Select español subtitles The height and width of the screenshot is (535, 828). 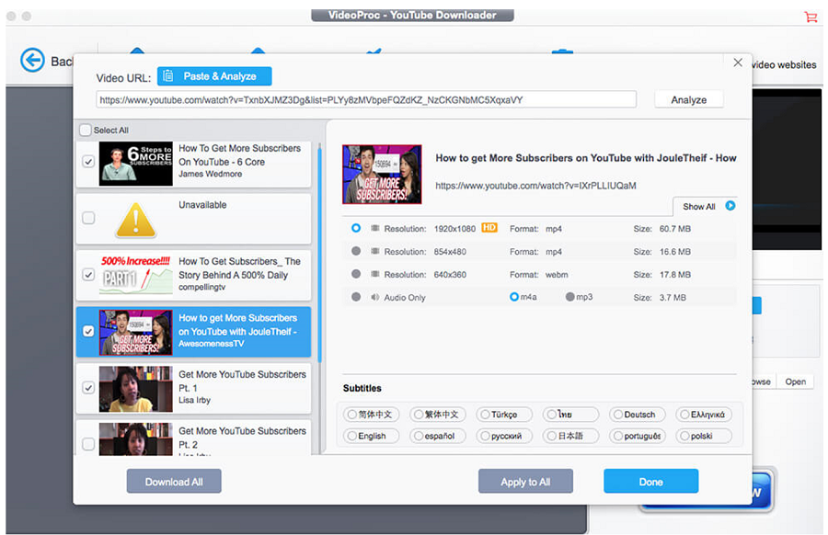[x=438, y=436]
